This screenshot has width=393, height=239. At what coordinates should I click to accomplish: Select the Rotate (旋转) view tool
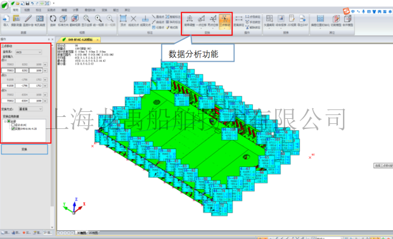tap(53, 20)
